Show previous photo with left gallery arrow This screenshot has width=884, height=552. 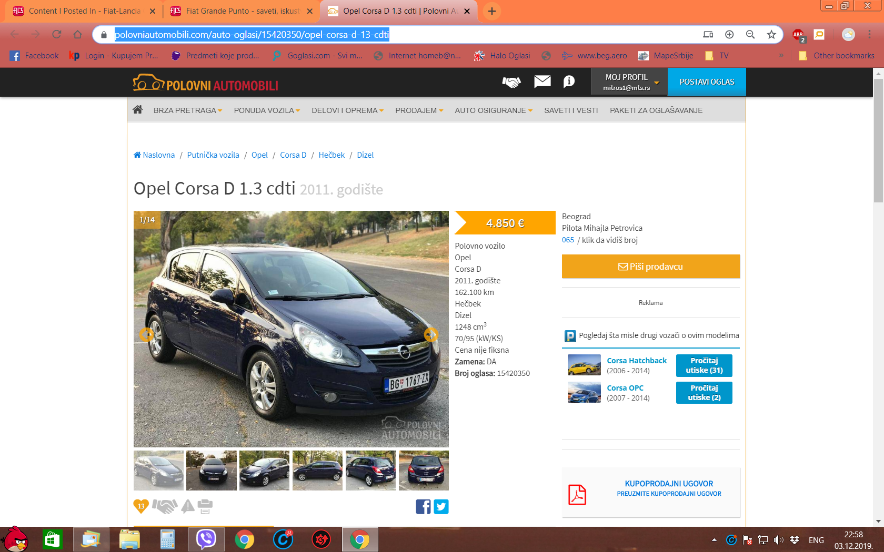[146, 334]
